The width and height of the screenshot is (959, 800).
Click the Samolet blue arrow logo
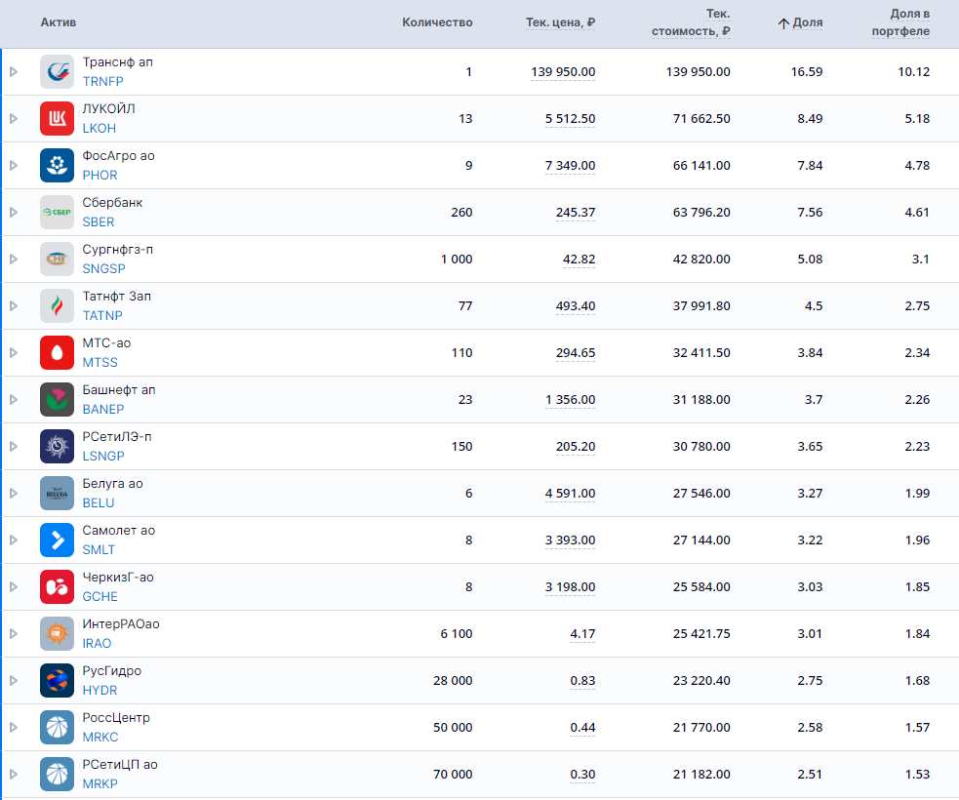click(58, 540)
